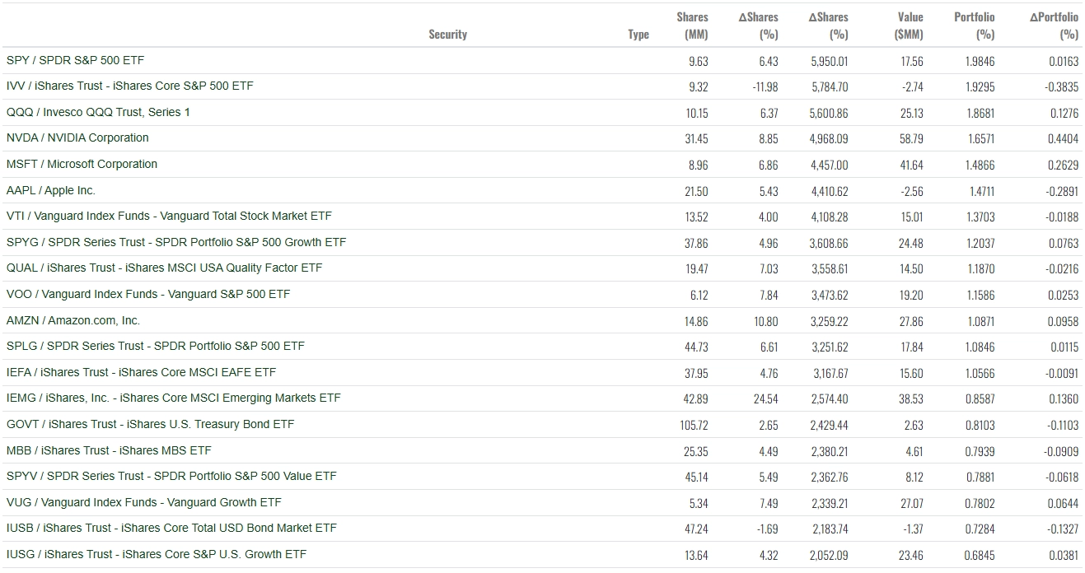Viewport: 1085px width, 573px height.
Task: Sort by Portfolio (%) column header
Action: tap(975, 26)
